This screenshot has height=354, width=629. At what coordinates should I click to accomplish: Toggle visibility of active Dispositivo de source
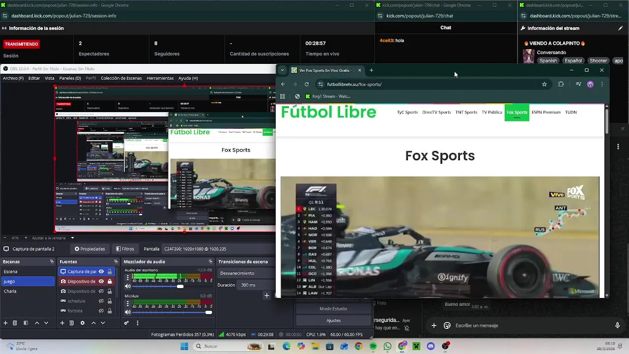click(x=101, y=281)
